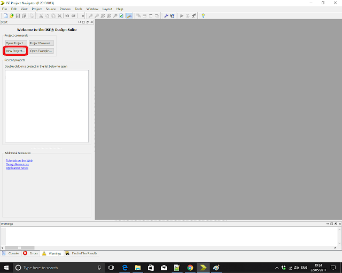Click the Open folder toolbar icon
The image size is (342, 273).
[12, 15]
